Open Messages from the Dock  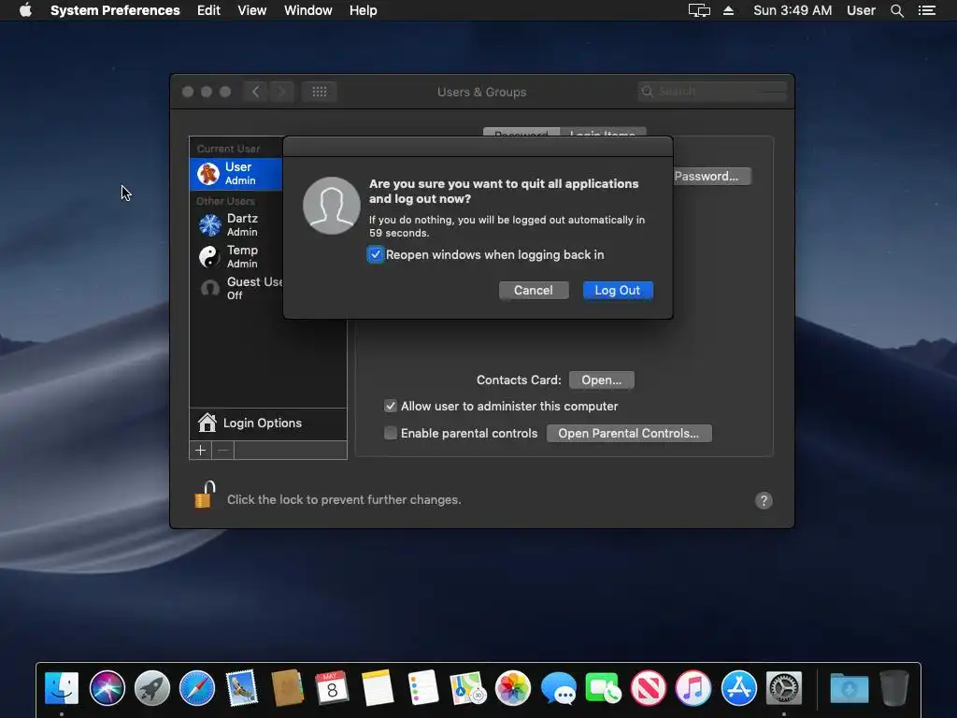point(558,688)
